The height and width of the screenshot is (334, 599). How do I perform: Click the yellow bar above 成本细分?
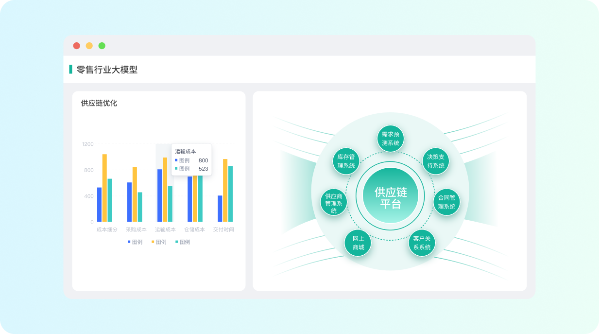[x=104, y=188]
